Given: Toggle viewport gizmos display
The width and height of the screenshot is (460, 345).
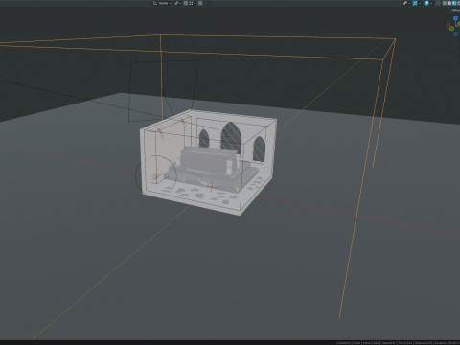Looking at the screenshot, I should [x=415, y=3].
